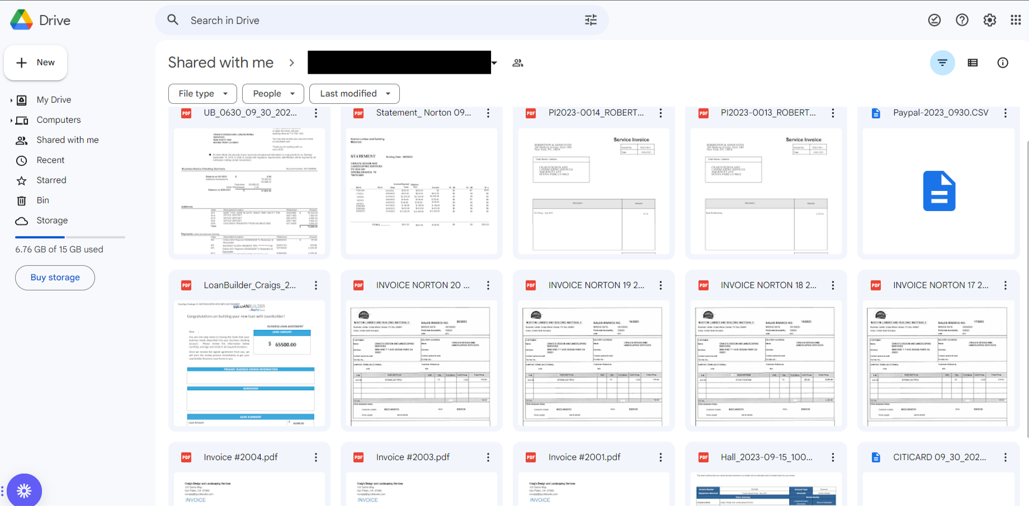
Task: Focus the Search in Drive field
Action: (382, 20)
